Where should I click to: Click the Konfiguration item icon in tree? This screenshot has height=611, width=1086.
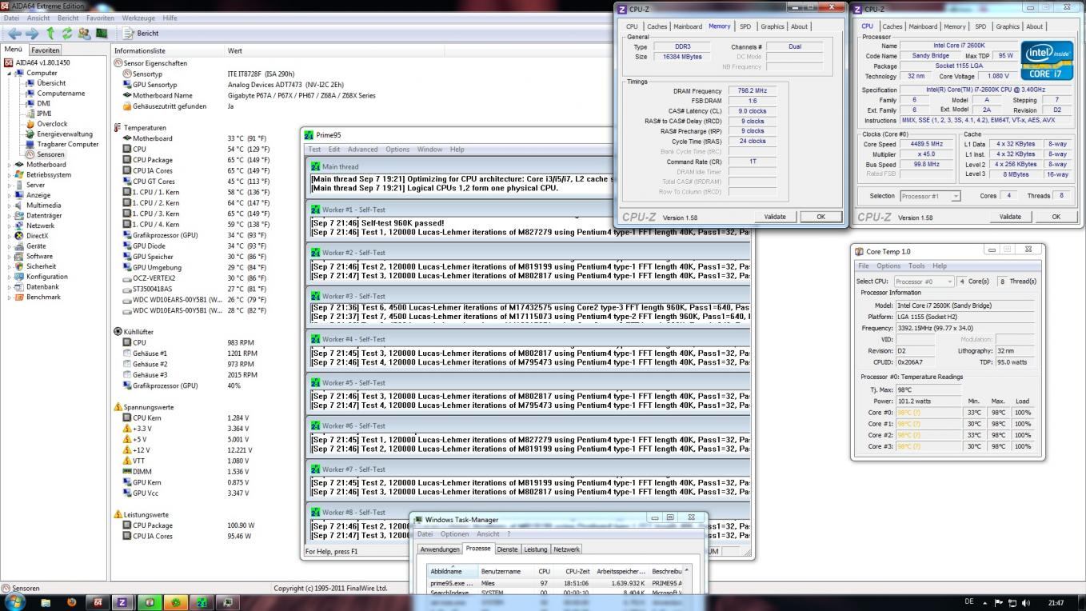click(19, 277)
